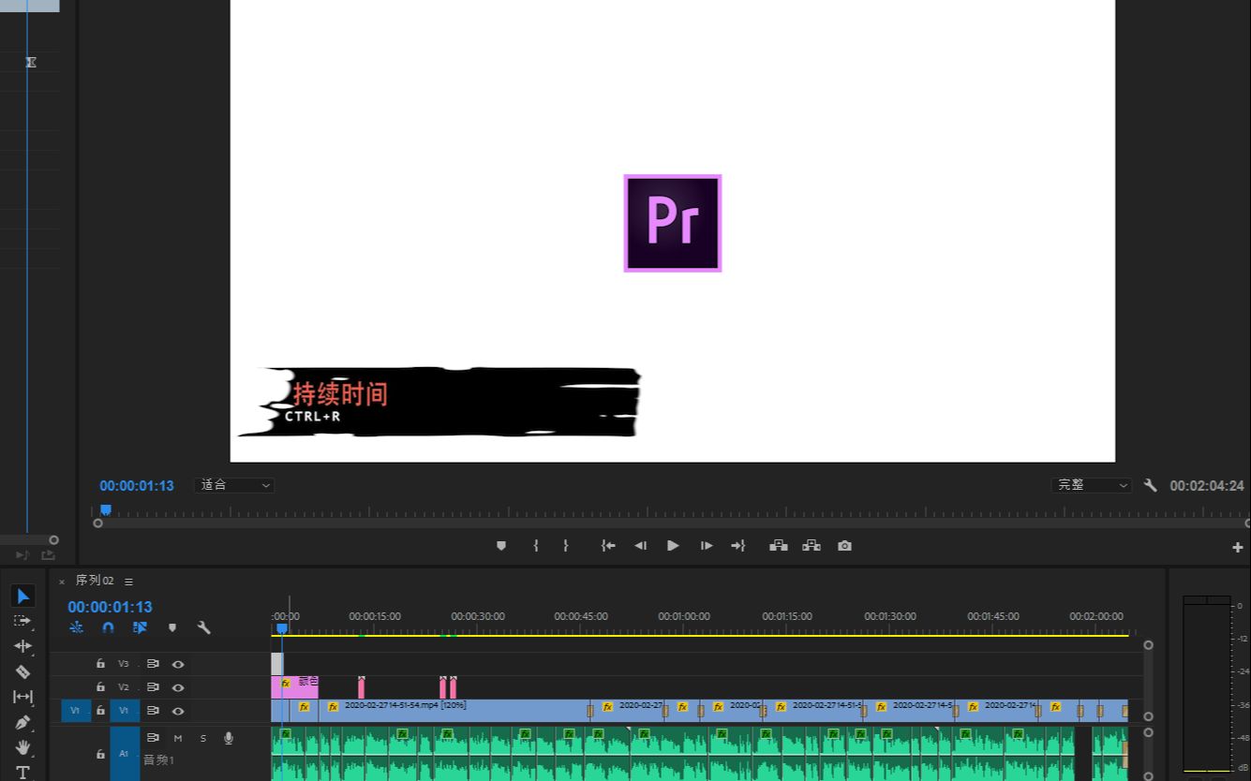The width and height of the screenshot is (1251, 781).
Task: Click the program monitor playhead
Action: pyautogui.click(x=106, y=510)
